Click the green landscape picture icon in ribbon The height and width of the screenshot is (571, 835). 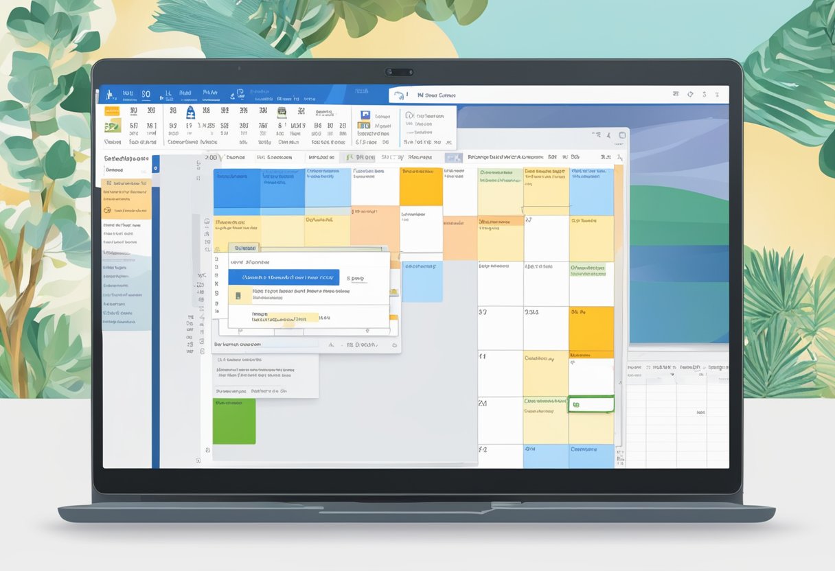pos(112,126)
